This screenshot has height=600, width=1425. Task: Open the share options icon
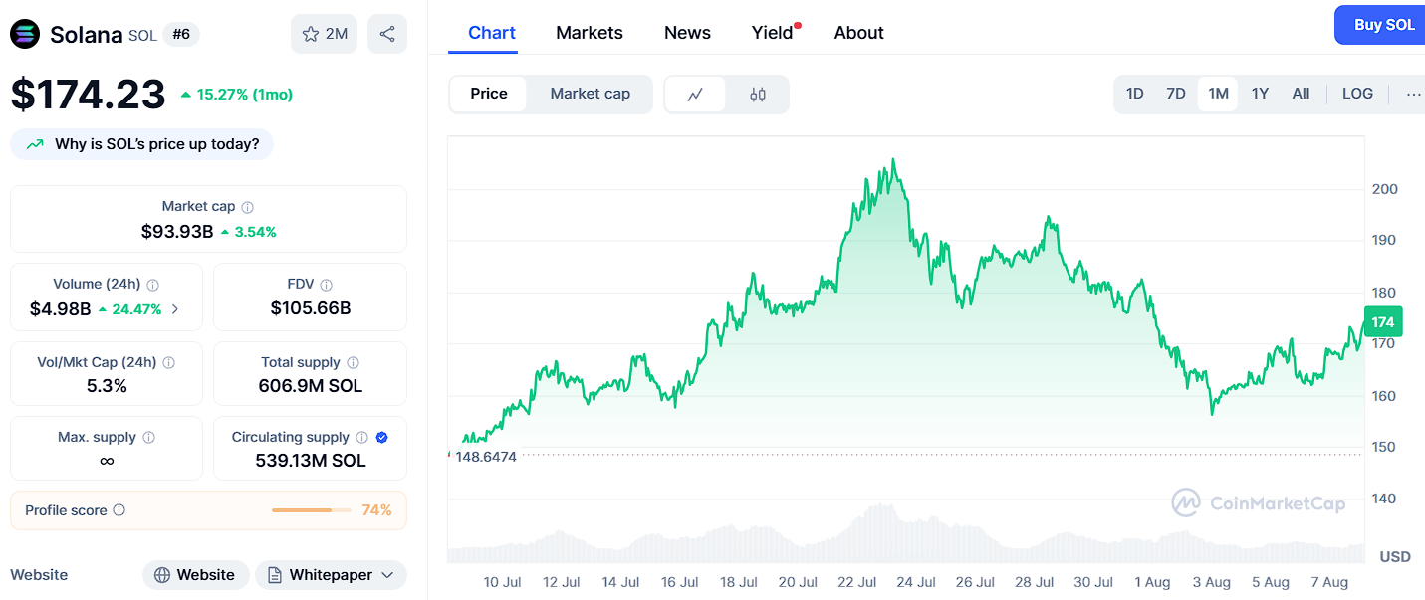386,33
